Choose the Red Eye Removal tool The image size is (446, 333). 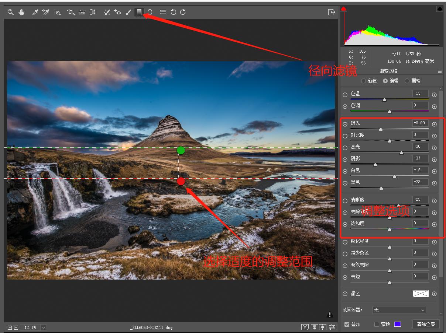pos(117,12)
